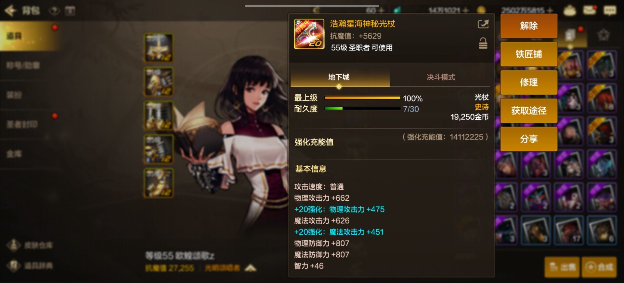
Task: Click the share-export icon in item tooltip
Action: click(x=483, y=24)
